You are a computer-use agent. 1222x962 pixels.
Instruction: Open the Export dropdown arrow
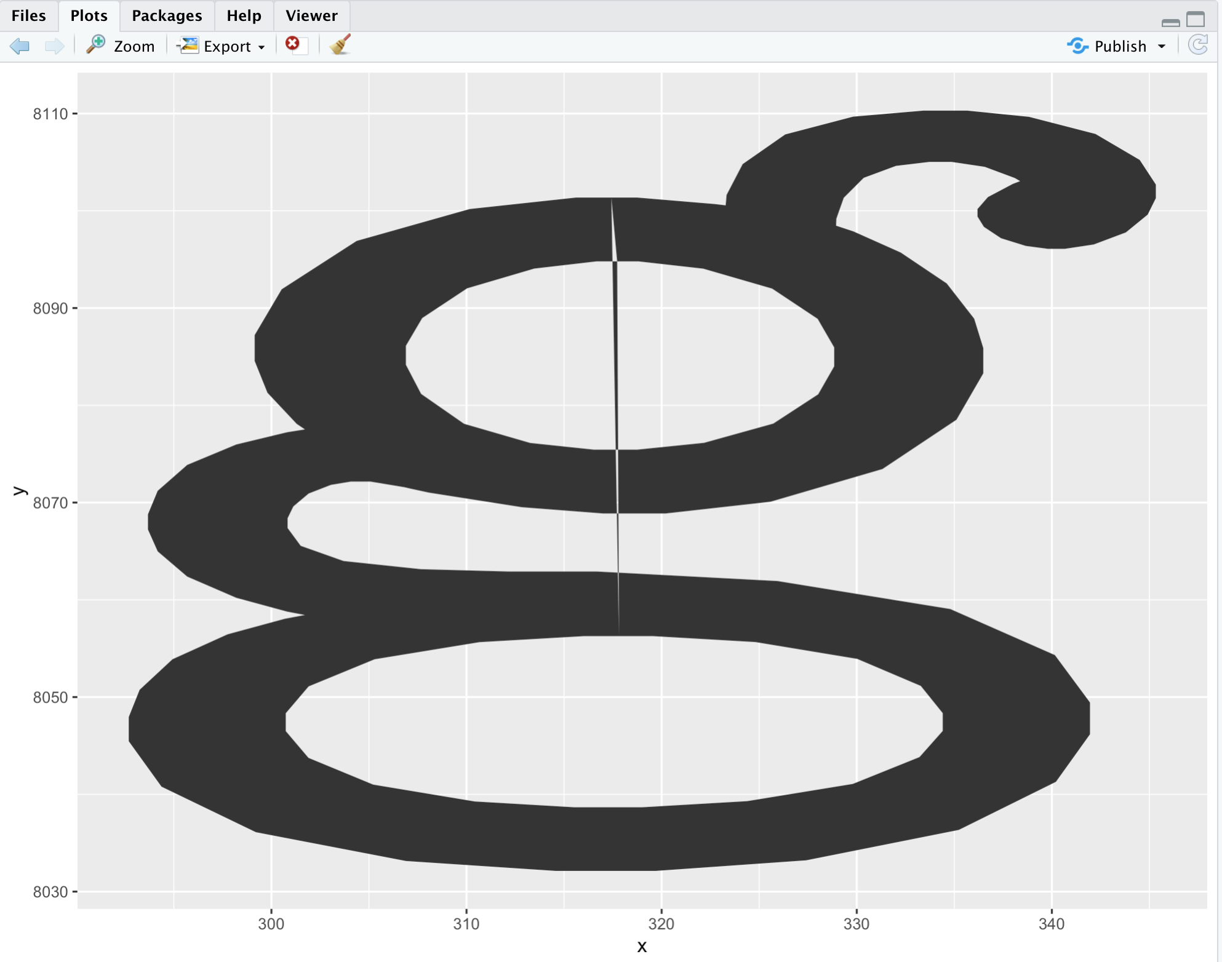pos(262,47)
